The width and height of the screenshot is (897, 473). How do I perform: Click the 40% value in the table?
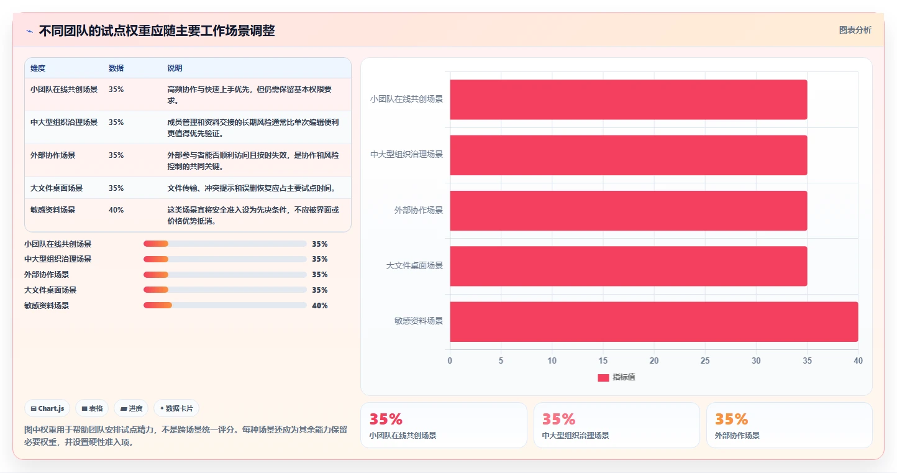point(116,210)
